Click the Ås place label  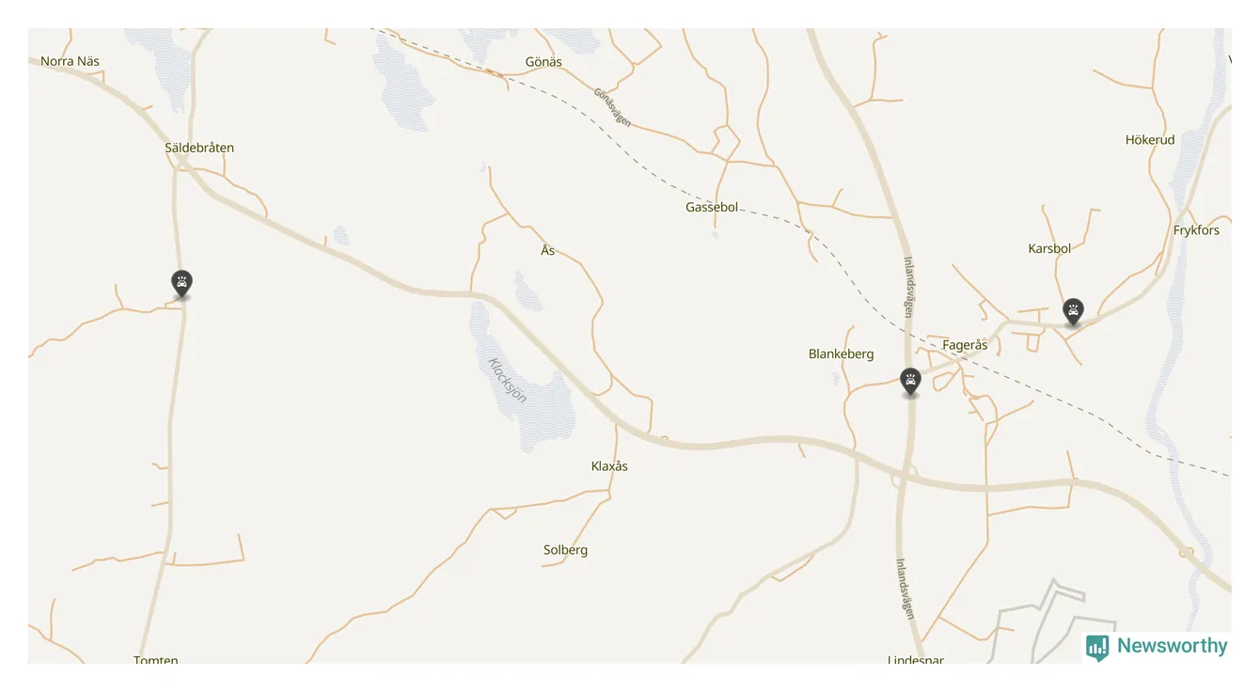[x=548, y=250]
